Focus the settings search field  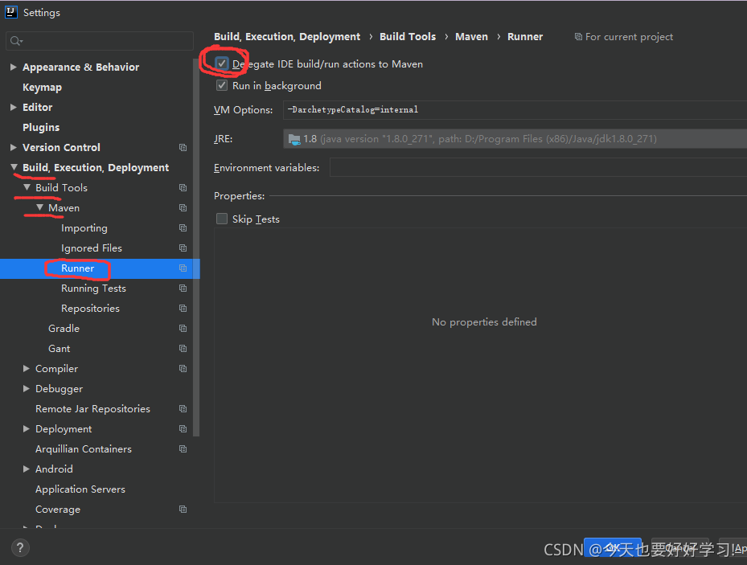[100, 41]
